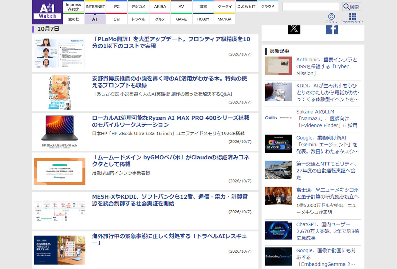Open Anthropic Cyber Mission sidebar article

click(x=327, y=66)
